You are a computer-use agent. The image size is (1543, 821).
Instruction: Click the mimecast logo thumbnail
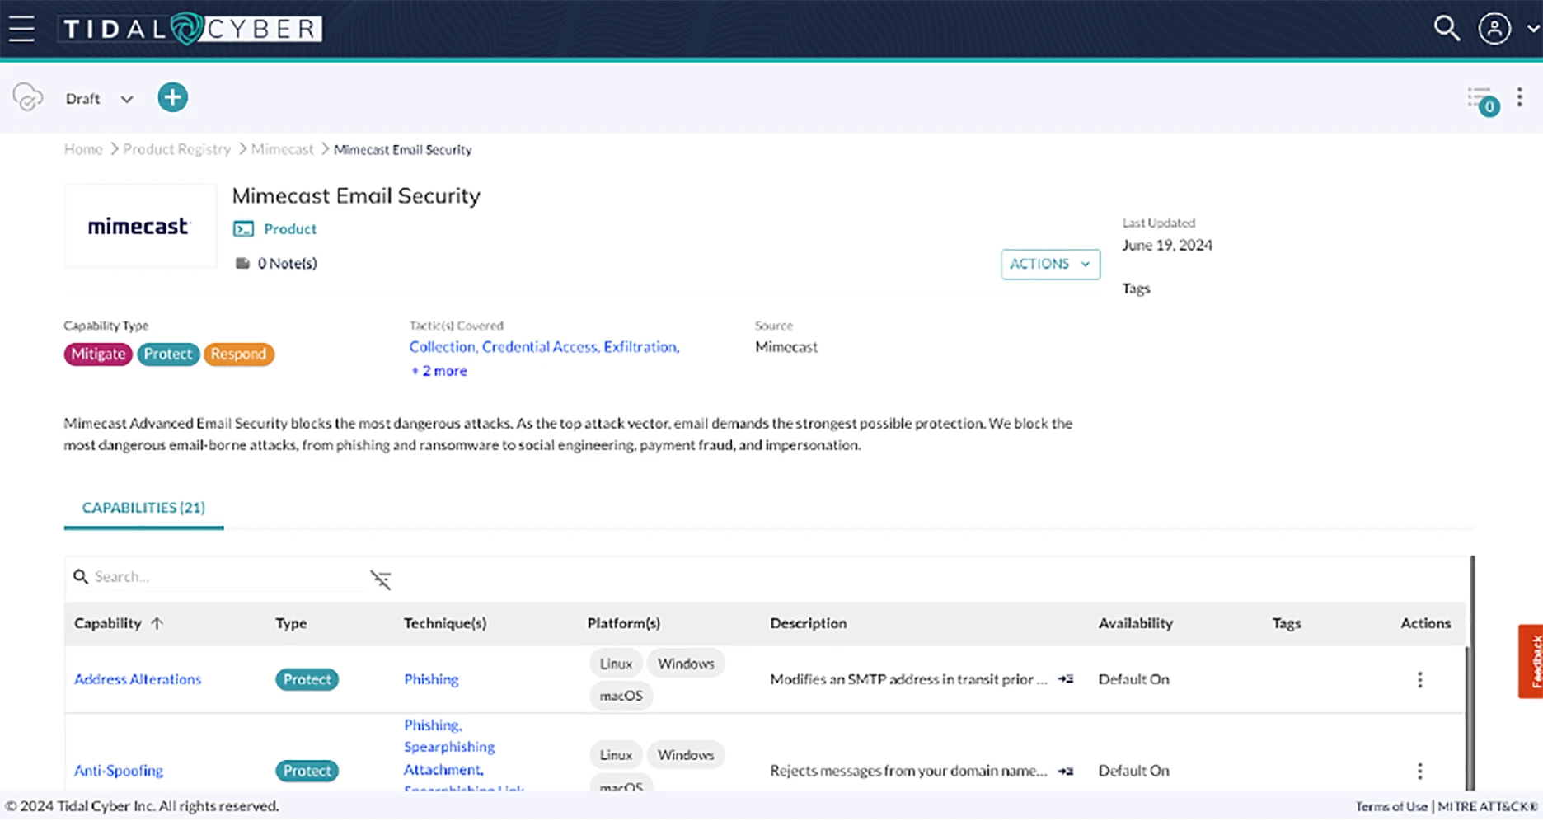coord(139,227)
